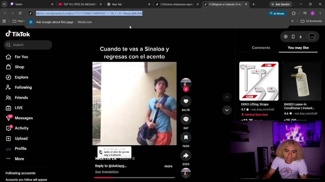Open the EKKO Lifting Straps title
The image size is (325, 182).
(255, 104)
